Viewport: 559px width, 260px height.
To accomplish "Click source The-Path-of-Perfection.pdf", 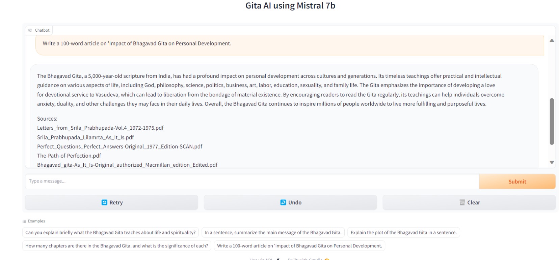I will [x=69, y=156].
